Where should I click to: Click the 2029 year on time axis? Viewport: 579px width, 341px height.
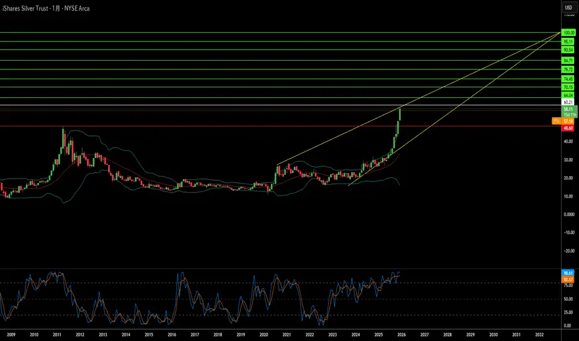pos(470,335)
